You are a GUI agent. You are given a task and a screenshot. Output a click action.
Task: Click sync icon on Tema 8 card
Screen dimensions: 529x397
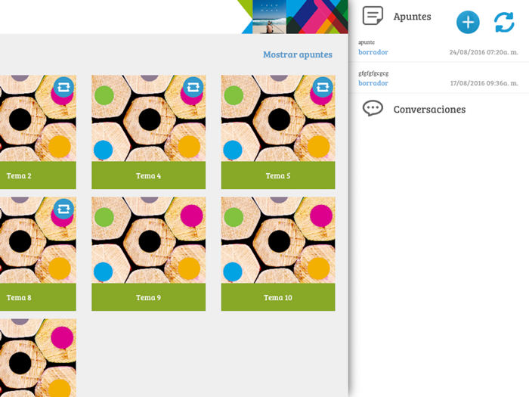(x=63, y=209)
